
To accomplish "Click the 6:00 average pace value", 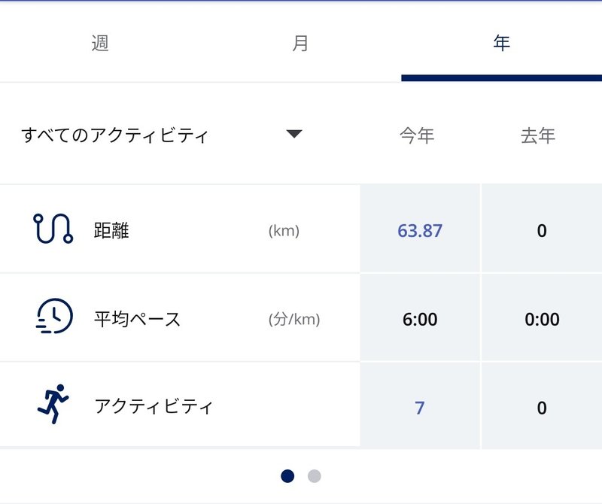I will 420,319.
